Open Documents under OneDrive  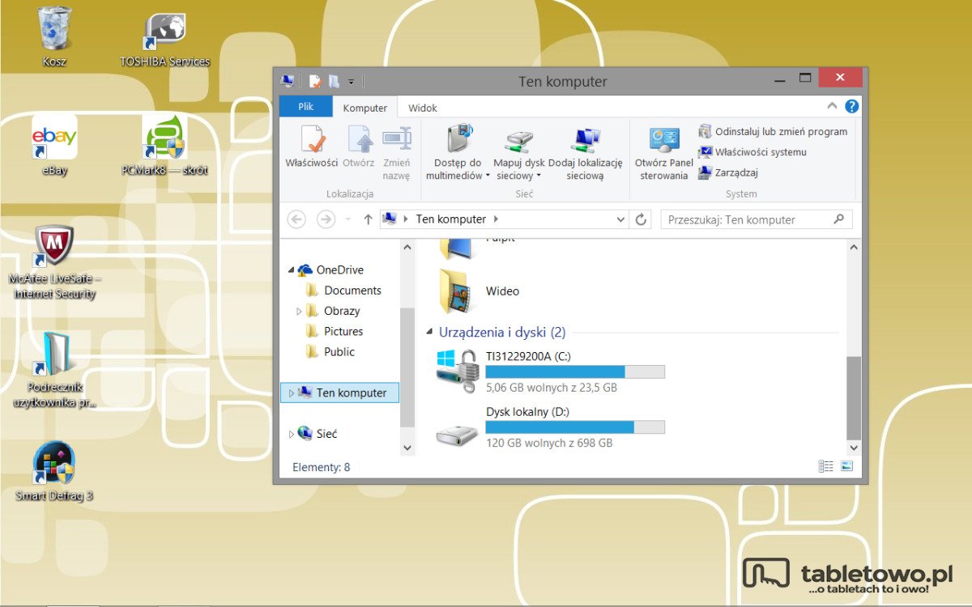[343, 290]
